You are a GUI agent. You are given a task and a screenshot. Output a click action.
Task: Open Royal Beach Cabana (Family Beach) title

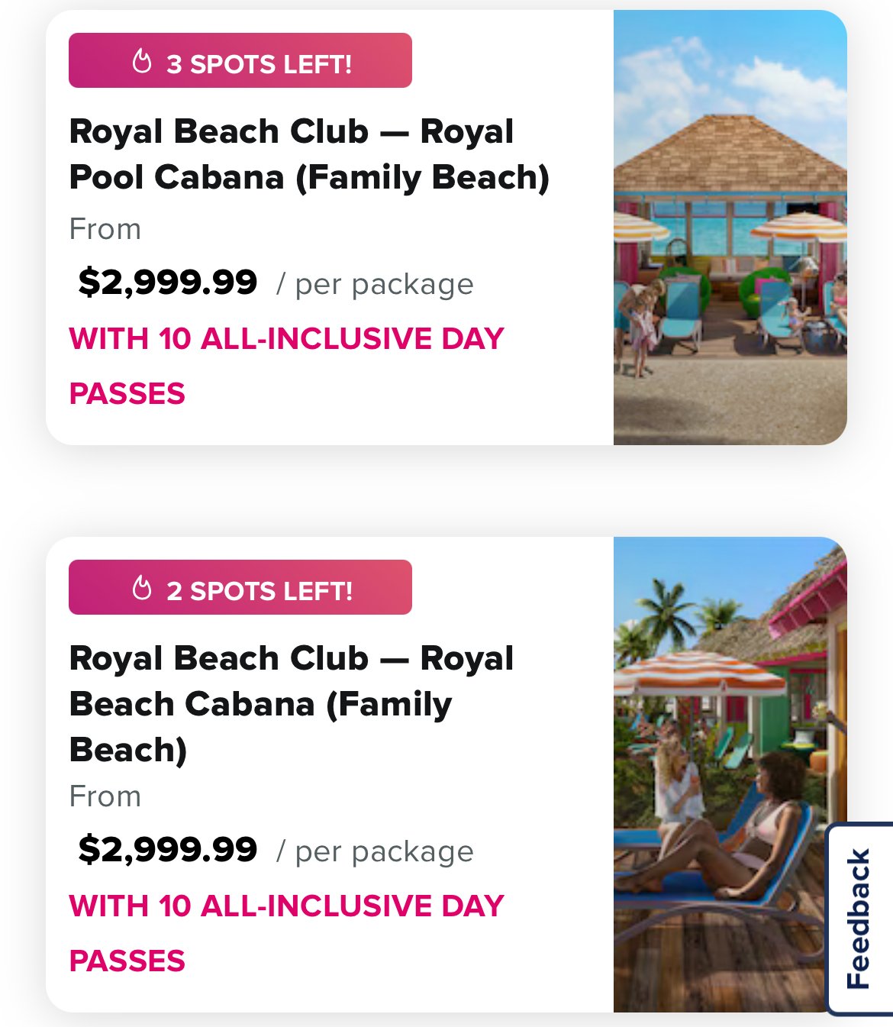pyautogui.click(x=292, y=704)
